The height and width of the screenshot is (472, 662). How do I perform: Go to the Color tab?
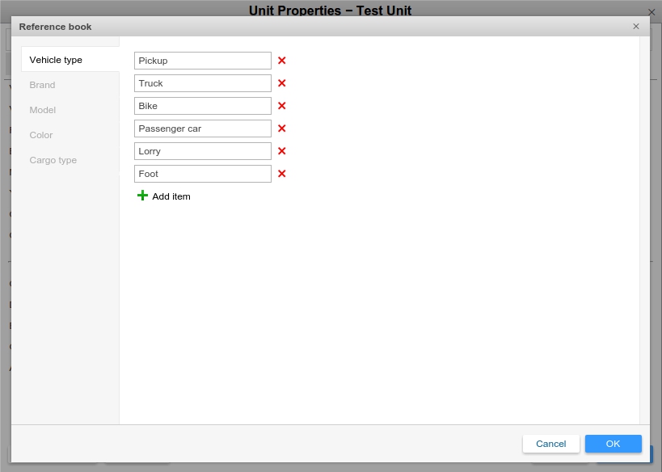click(41, 135)
